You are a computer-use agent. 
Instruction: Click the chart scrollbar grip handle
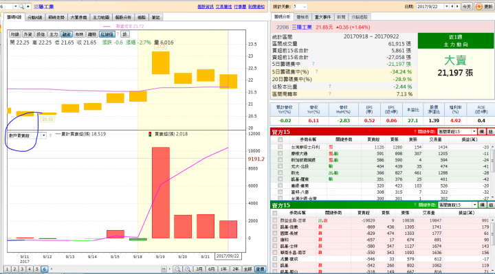click(164, 269)
